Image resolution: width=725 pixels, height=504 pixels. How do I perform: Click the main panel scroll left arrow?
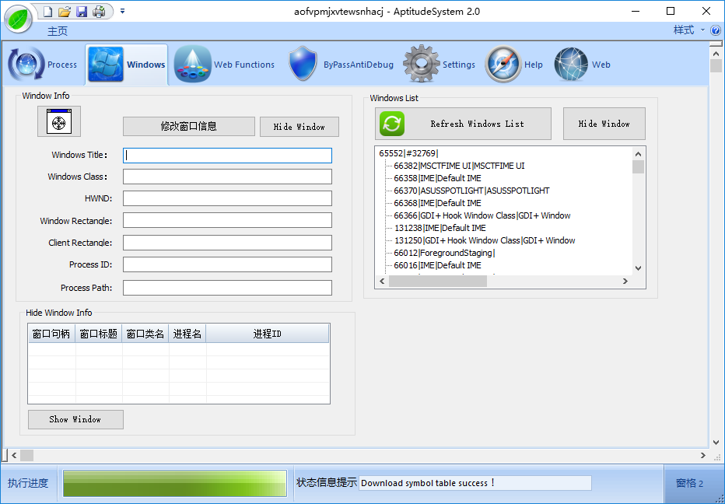click(x=14, y=456)
